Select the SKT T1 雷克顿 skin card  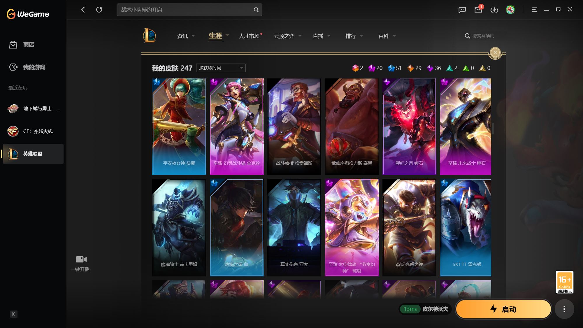coord(466,227)
